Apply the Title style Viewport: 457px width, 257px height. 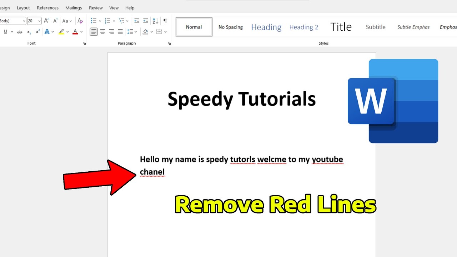click(x=341, y=27)
